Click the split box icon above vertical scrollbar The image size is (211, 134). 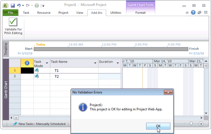point(206,66)
